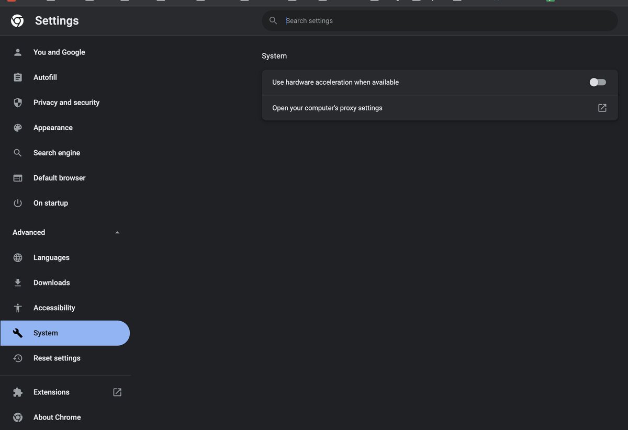This screenshot has height=430, width=628.
Task: Click the Default browser icon
Action: click(x=17, y=178)
